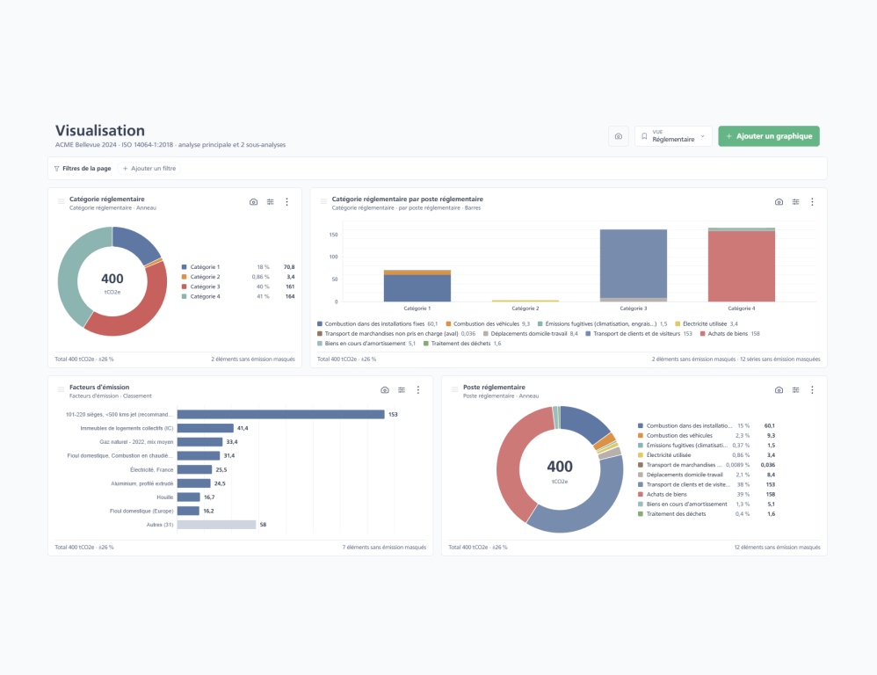Toggle Catégorie 1 legend entry
Image resolution: width=877 pixels, height=675 pixels.
click(x=238, y=267)
